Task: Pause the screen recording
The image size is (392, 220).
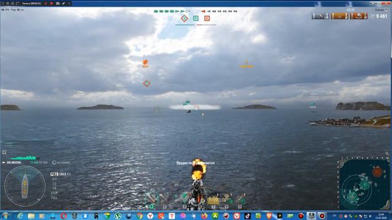Action: pos(46,4)
